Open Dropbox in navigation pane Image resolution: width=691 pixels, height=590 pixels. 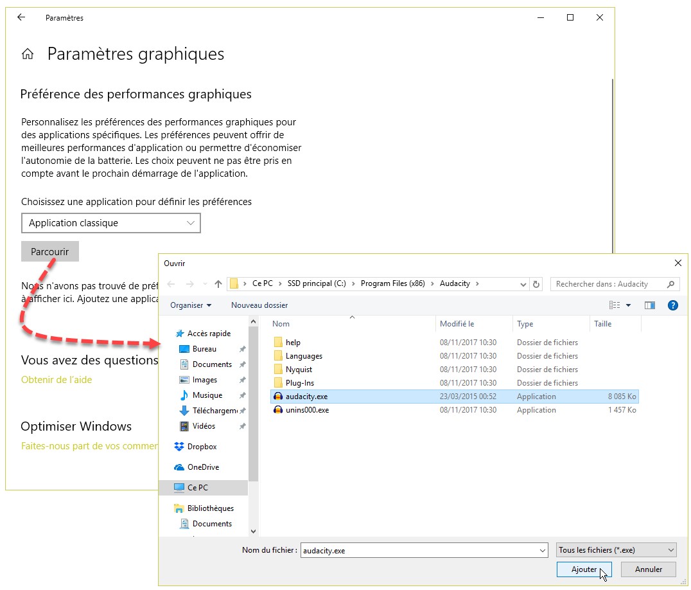tap(195, 447)
